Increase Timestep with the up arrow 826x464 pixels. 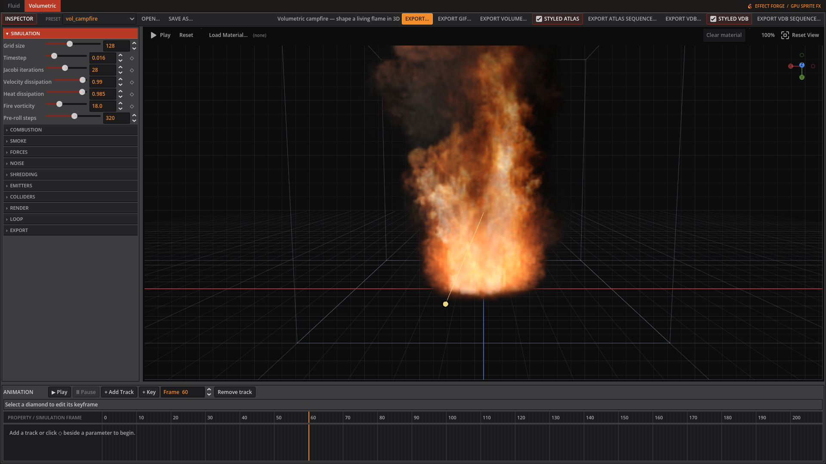pyautogui.click(x=120, y=55)
